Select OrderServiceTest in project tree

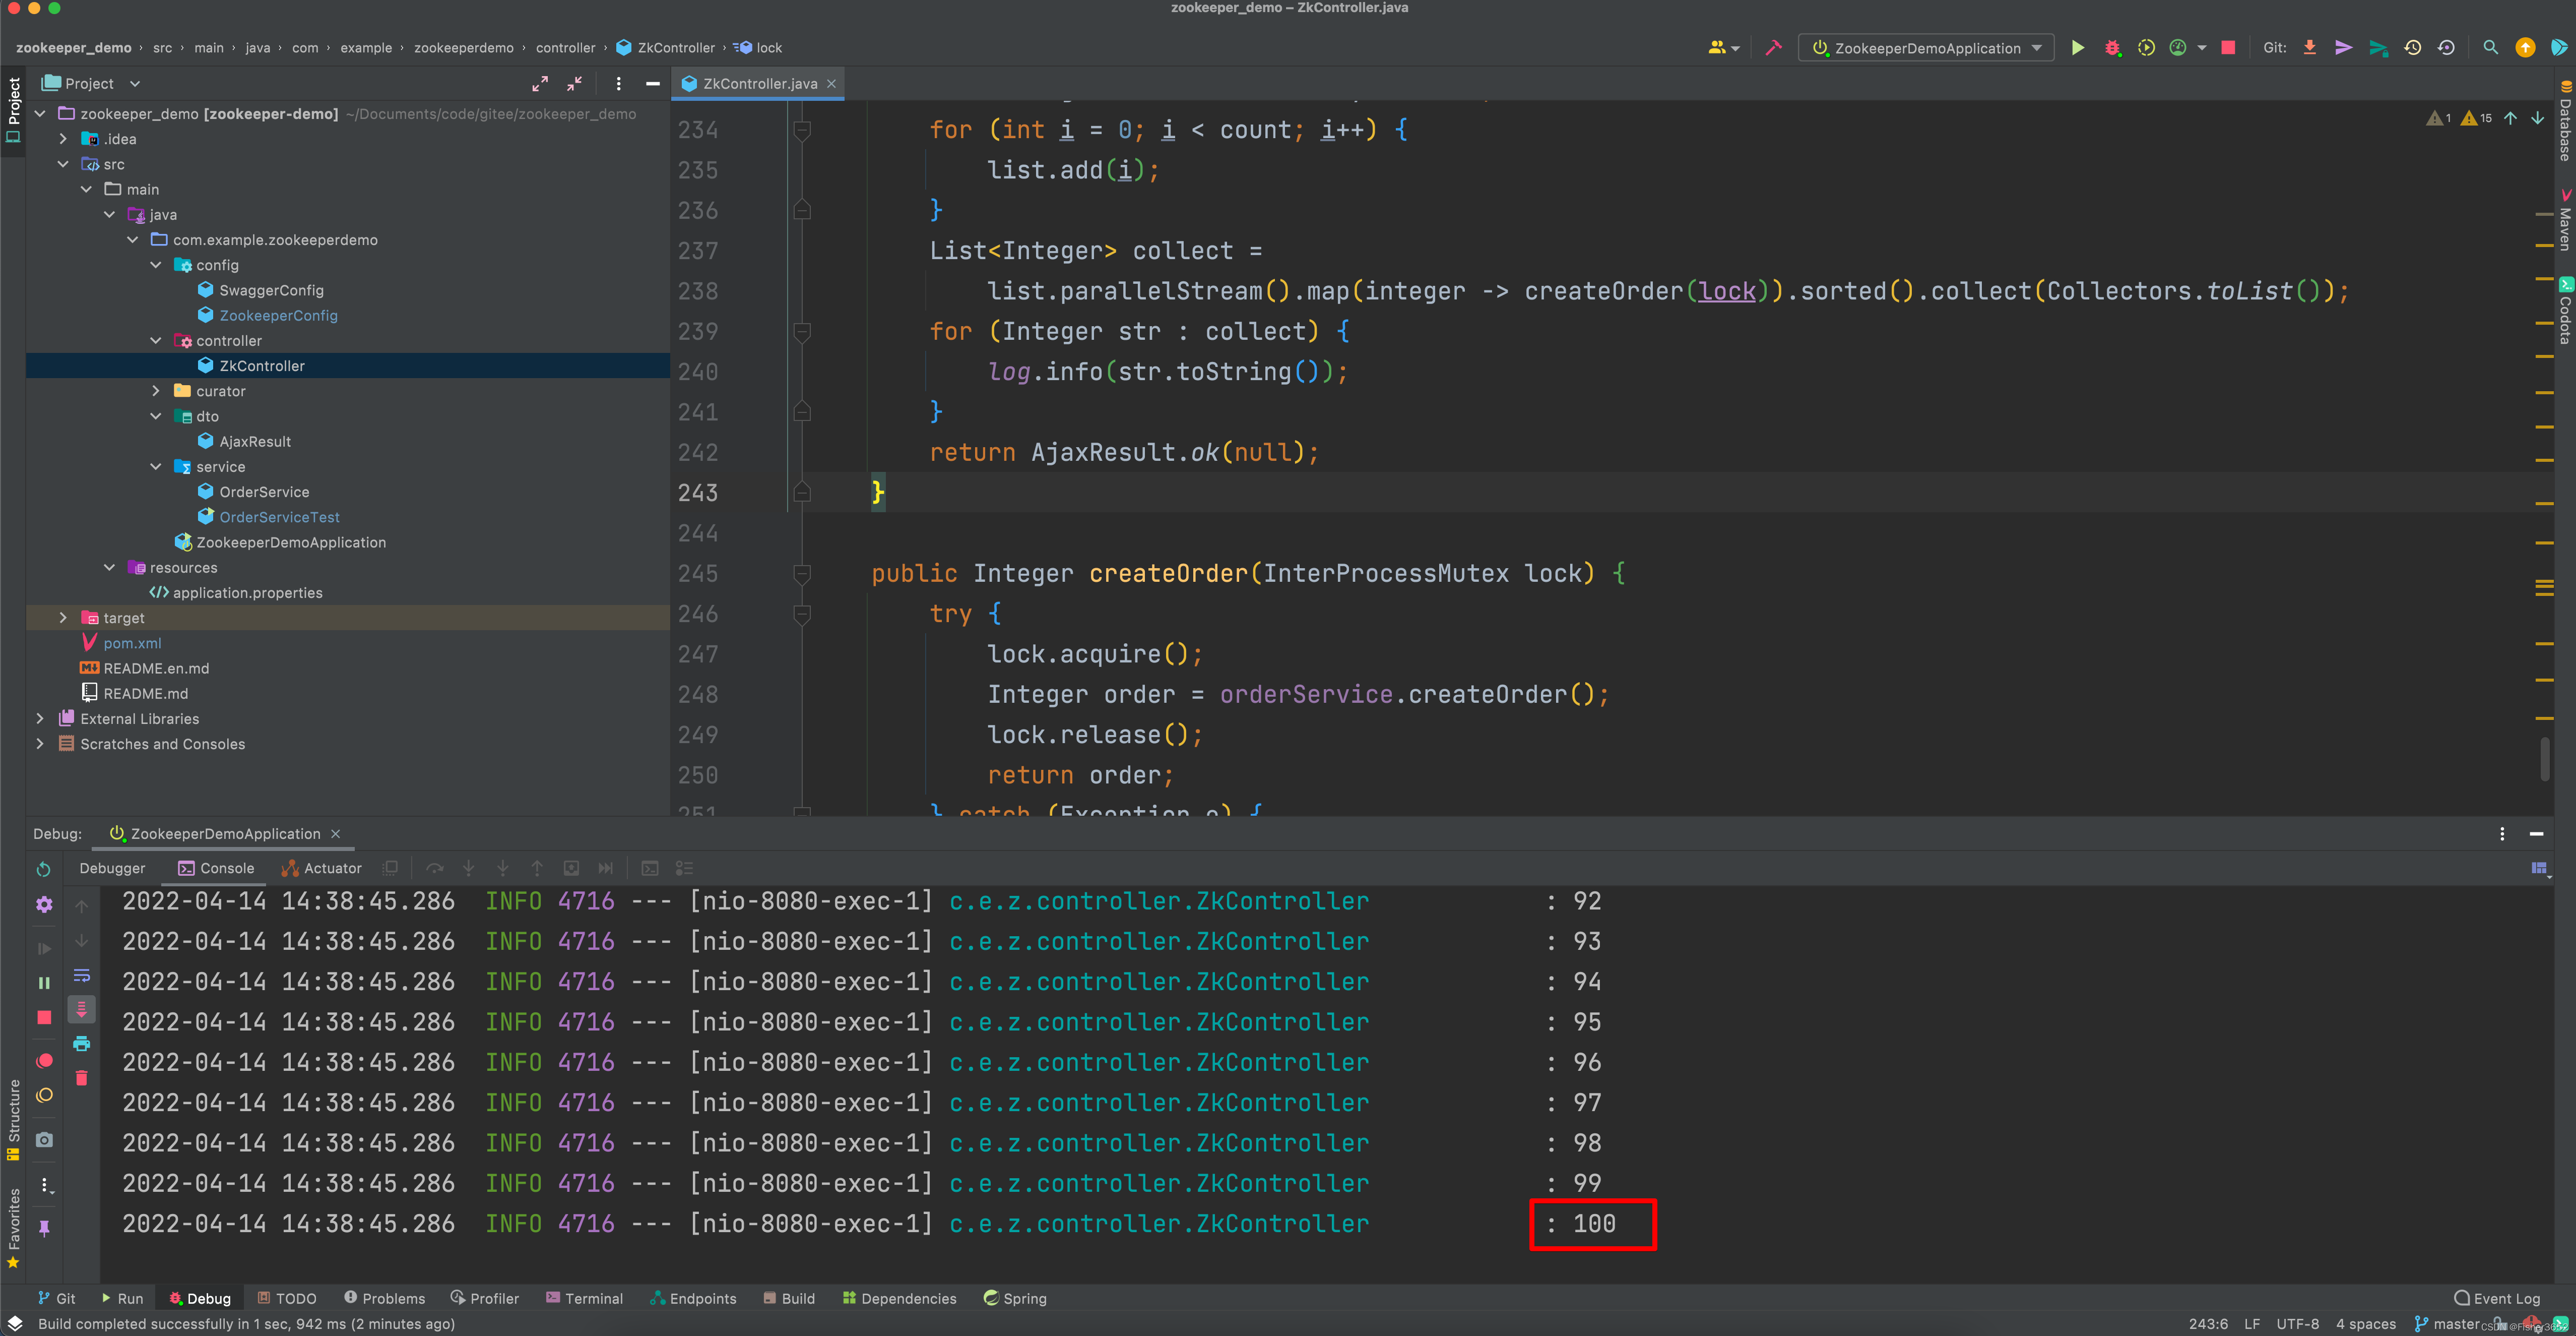point(279,517)
